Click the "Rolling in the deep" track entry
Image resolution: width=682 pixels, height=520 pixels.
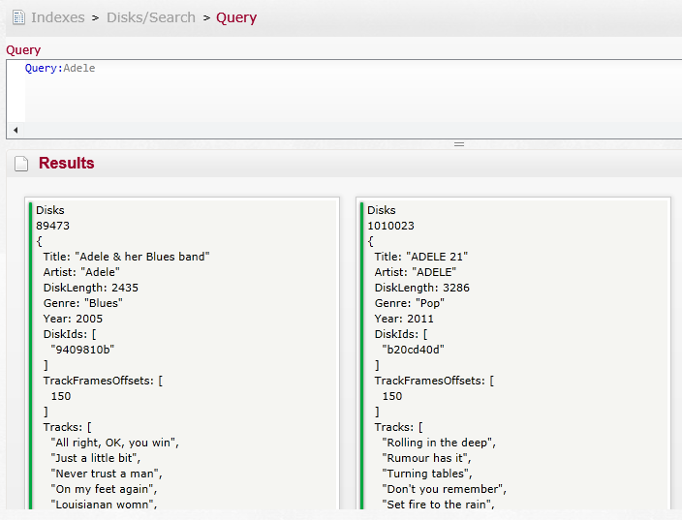click(439, 443)
